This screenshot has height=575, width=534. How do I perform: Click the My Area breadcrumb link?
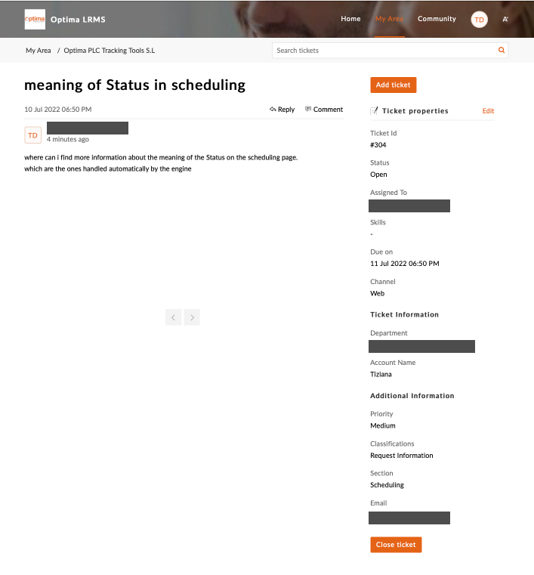[x=38, y=50]
